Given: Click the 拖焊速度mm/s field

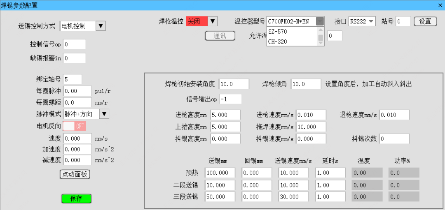Looking at the screenshot, I should coord(311,127).
